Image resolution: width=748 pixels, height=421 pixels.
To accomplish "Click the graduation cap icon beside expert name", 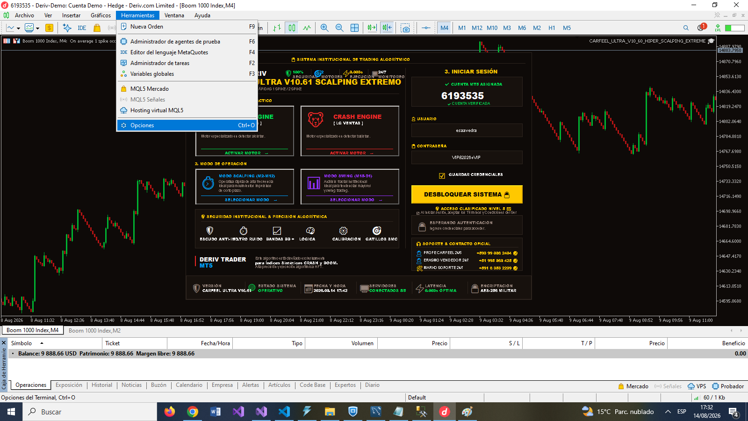I will click(x=711, y=41).
